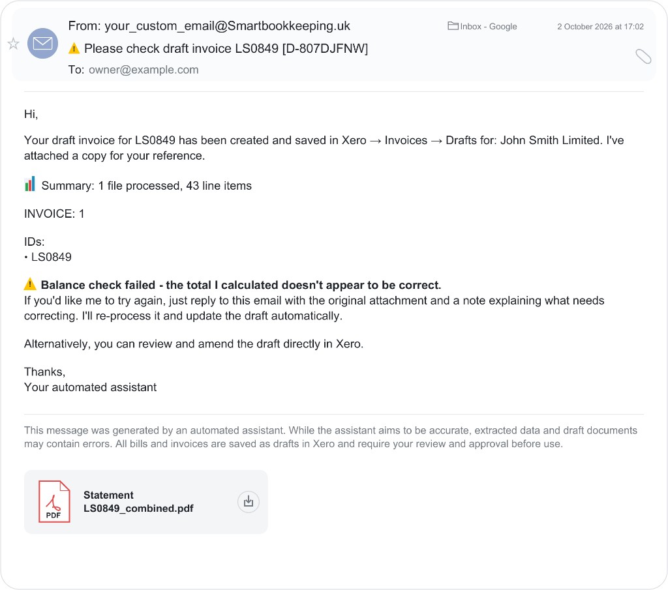The width and height of the screenshot is (668, 590).
Task: Click the recipient owner@example.com
Action: [x=144, y=70]
